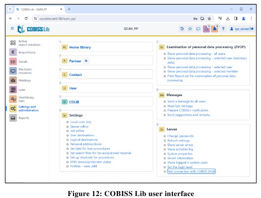261x198 pixels.
Task: Open the browser tab search dropdown
Action: point(10,9)
